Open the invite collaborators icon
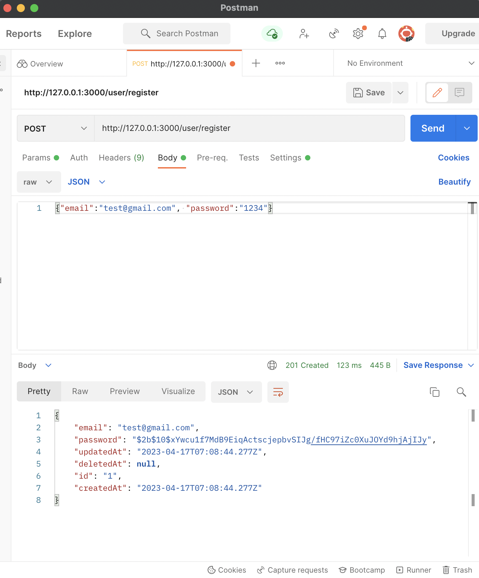The image size is (479, 578). point(304,34)
